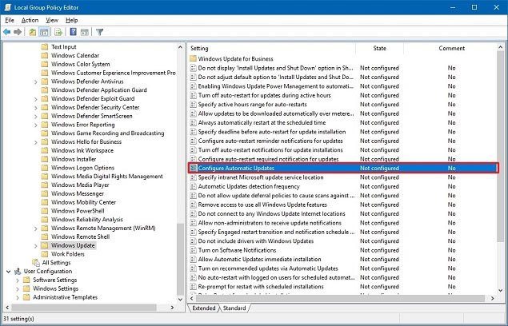Expand the Windows Defender Antivirus node
Screen dimensions: 508x326
(35, 81)
